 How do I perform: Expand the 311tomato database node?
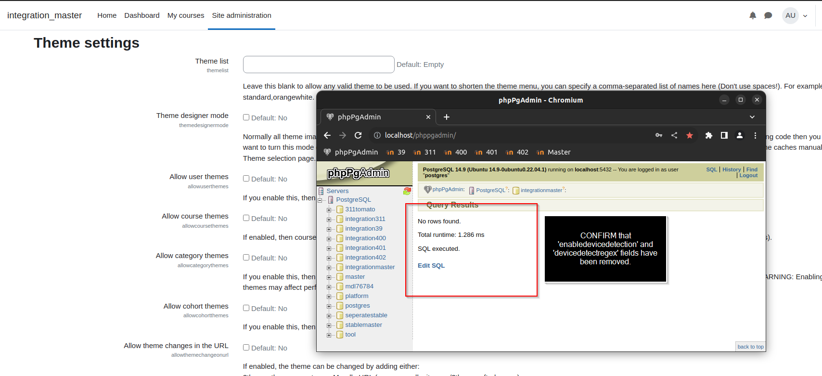coord(329,210)
